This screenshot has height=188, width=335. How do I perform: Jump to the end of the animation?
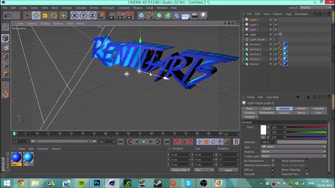(167, 142)
